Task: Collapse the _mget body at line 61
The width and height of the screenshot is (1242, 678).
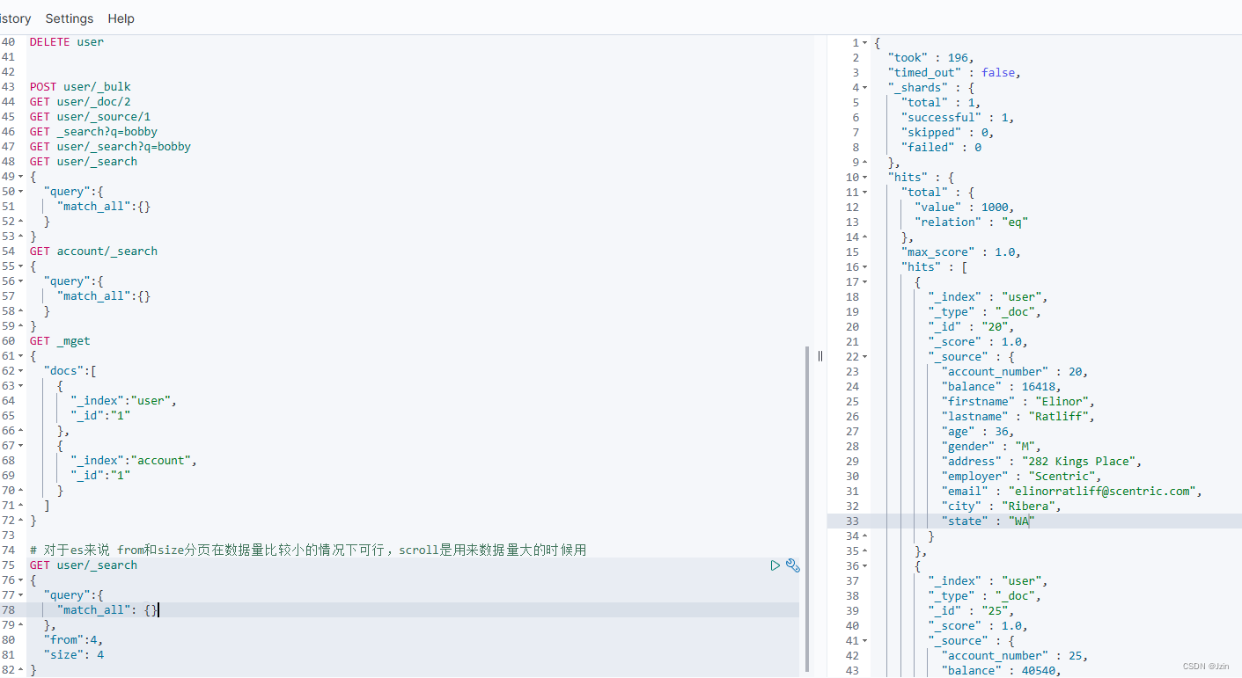Action: (21, 356)
